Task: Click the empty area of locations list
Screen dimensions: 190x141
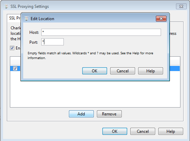Action: [95, 94]
